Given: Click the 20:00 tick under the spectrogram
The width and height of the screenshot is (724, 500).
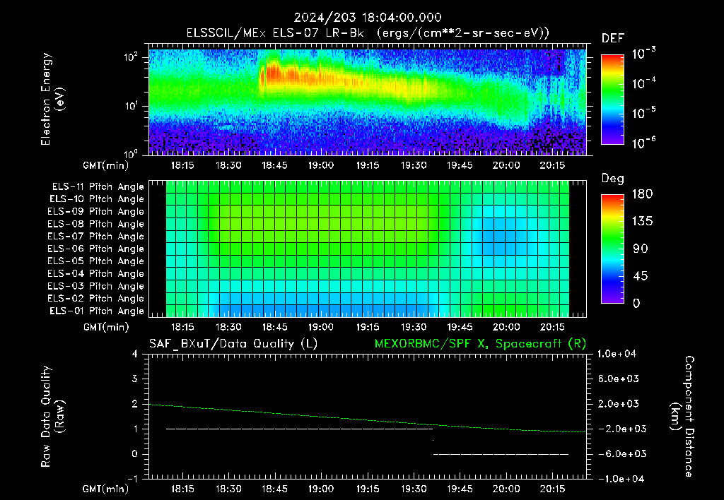Looking at the screenshot, I should tap(506, 166).
